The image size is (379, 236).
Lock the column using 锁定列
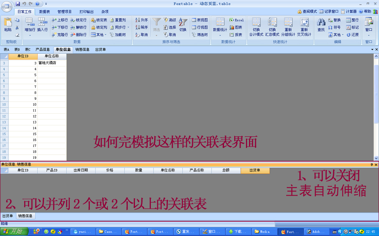point(99,27)
